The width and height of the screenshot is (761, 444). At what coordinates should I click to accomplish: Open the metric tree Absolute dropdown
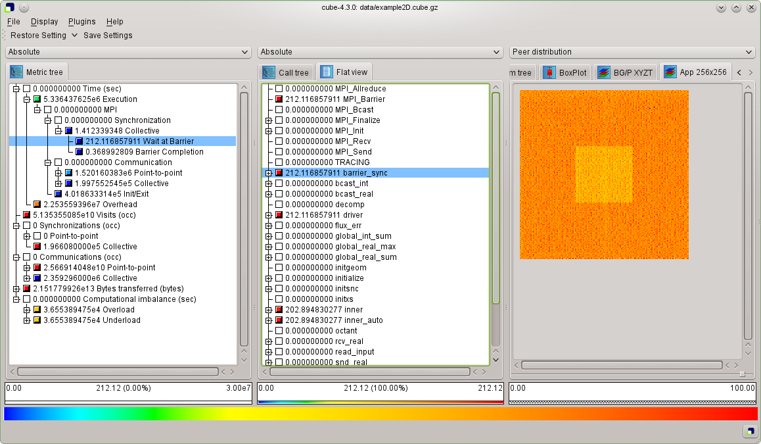(128, 52)
